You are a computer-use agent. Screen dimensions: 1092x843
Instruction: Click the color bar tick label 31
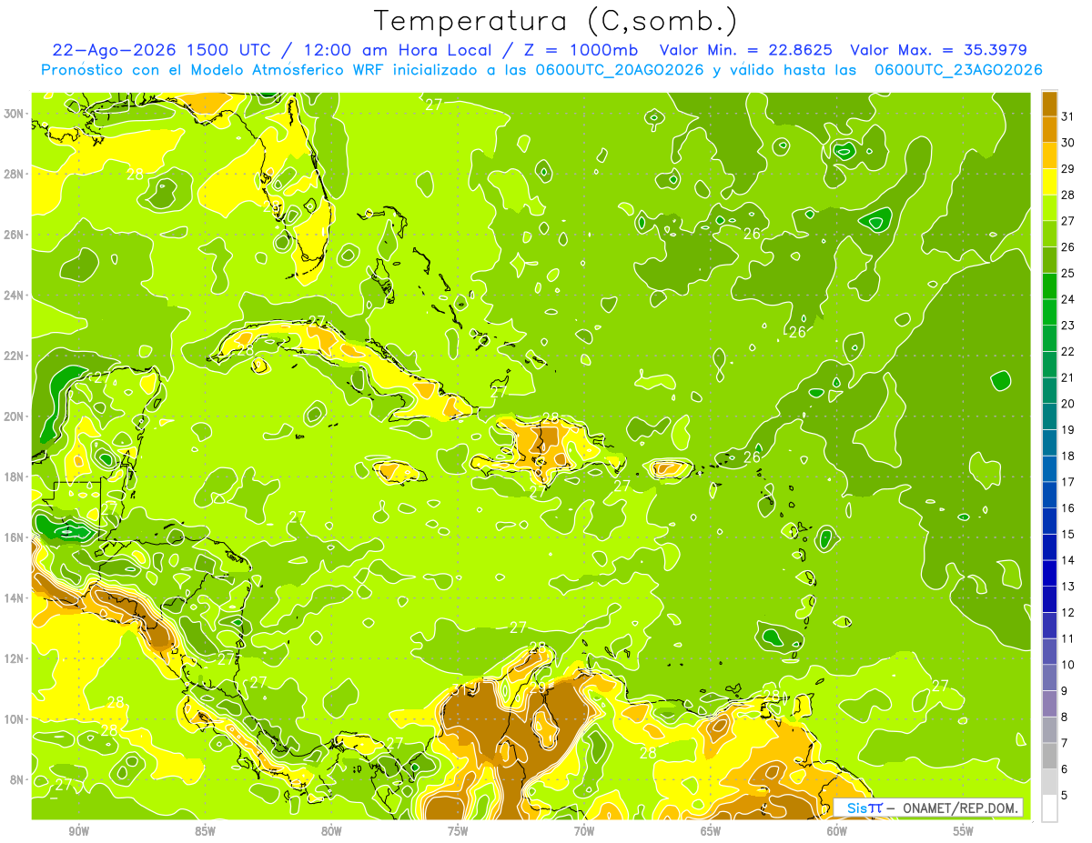coord(1068,115)
